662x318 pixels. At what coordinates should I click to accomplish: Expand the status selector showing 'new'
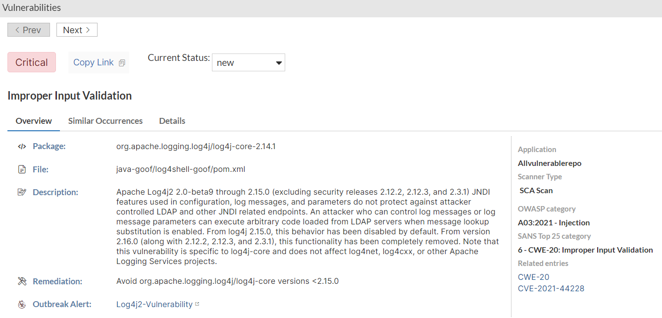(x=248, y=62)
